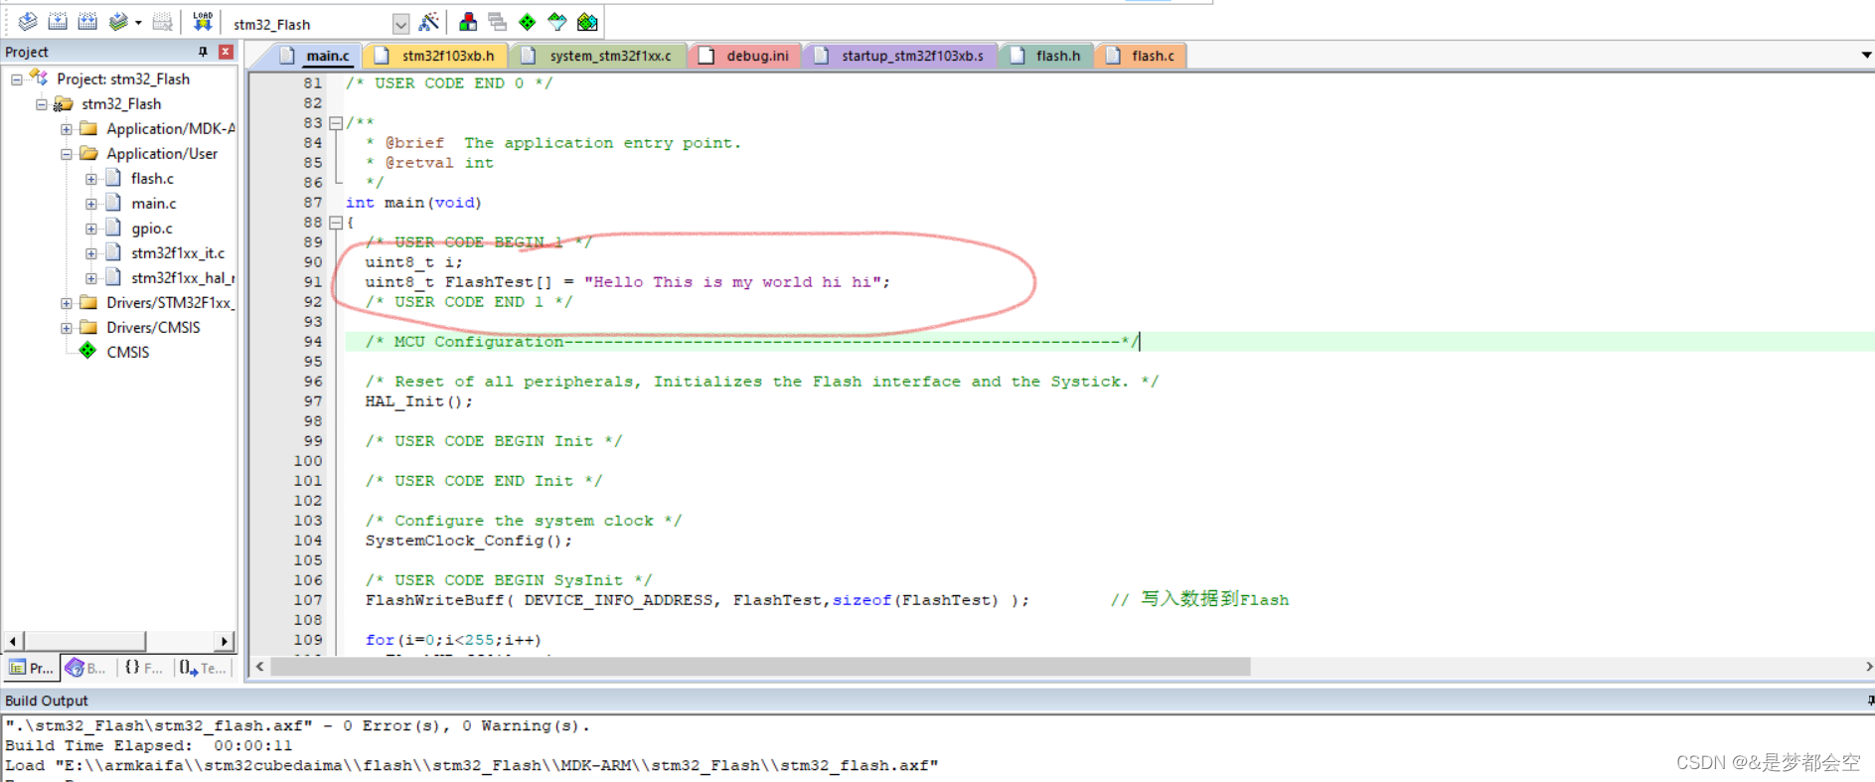Expand the Drivers/CMSIS folder
This screenshot has height=782, width=1875.
tap(66, 327)
